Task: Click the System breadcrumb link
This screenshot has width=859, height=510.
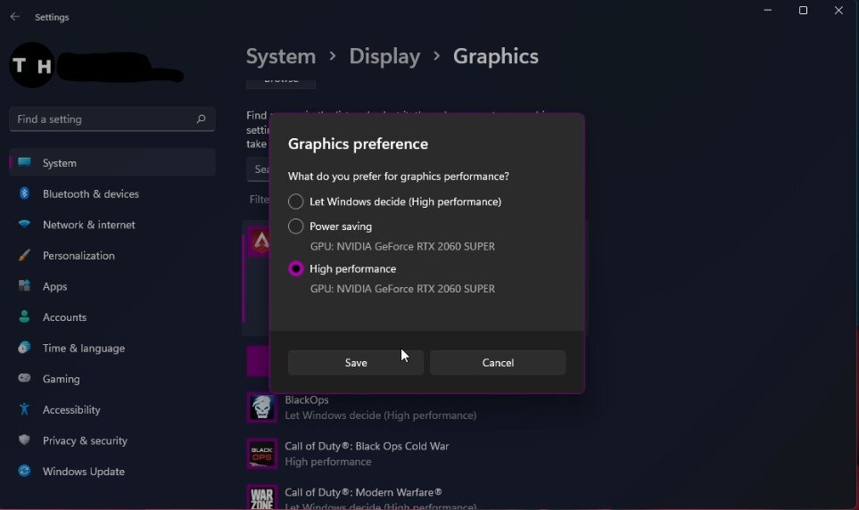Action: (280, 56)
